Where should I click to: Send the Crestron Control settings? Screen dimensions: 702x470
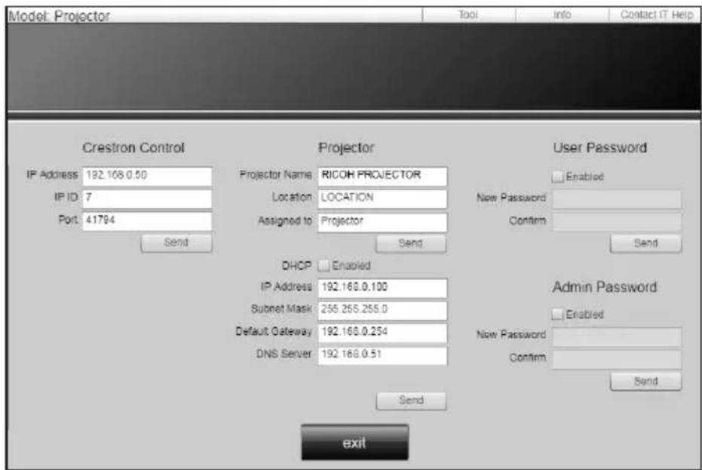176,243
